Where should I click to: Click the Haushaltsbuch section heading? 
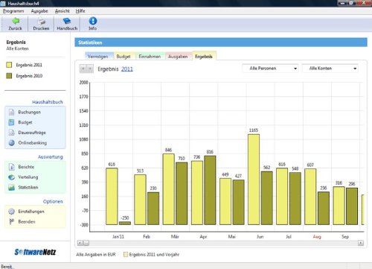pyautogui.click(x=48, y=102)
